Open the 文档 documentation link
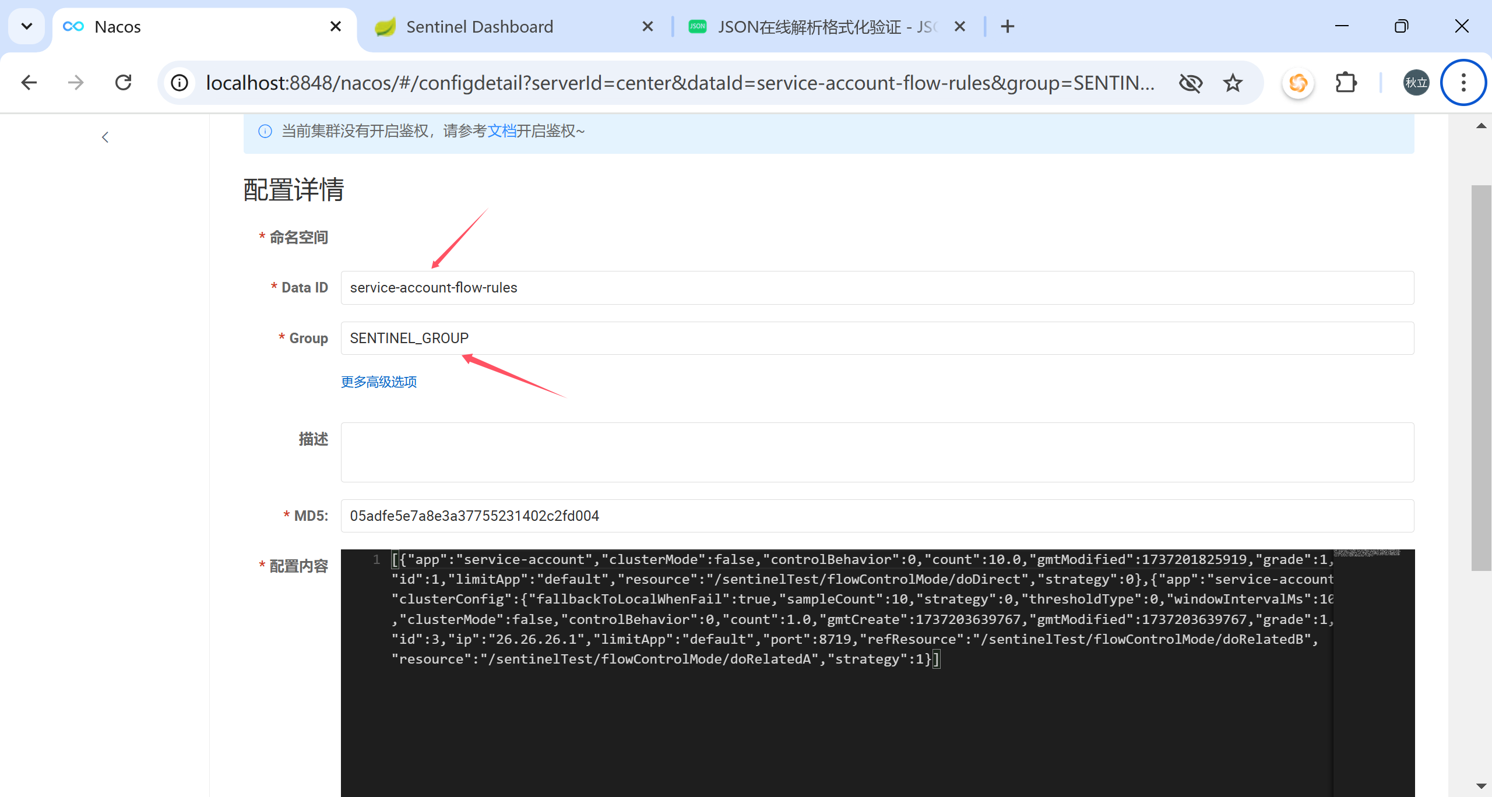The image size is (1492, 797). pos(501,131)
